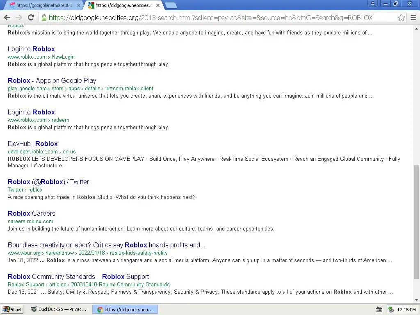The height and width of the screenshot is (315, 420).
Task: Click the www.roblox.com › NewLogin URL text
Action: pos(41,57)
